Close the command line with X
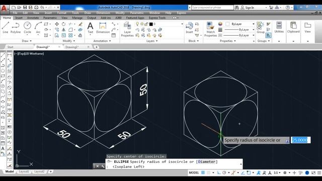This screenshot has height=181, width=322. pos(97,166)
